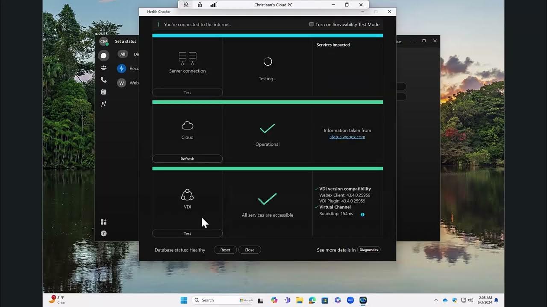Enable Turn on Survivability Test Mode checkbox

[312, 24]
